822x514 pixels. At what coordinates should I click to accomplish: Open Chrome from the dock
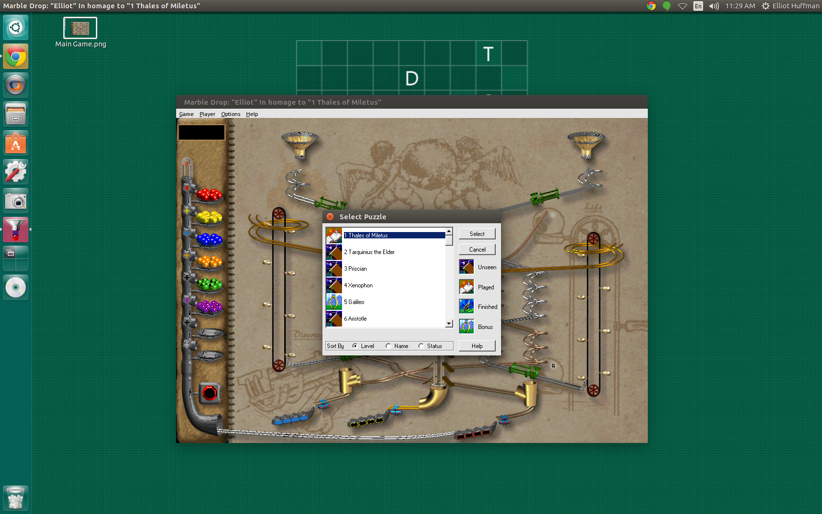(x=15, y=56)
